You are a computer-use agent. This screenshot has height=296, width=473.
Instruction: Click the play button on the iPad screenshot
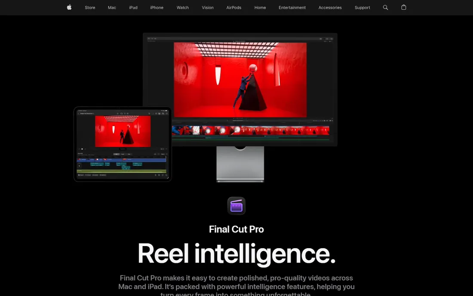[x=82, y=149]
